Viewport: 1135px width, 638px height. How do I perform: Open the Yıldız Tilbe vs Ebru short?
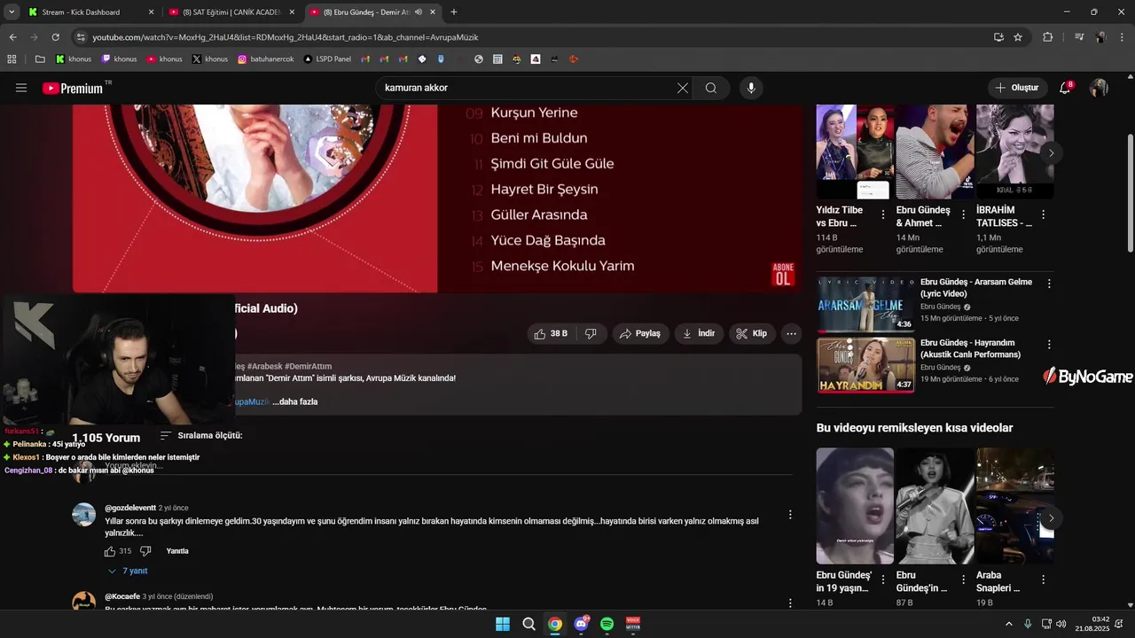point(855,152)
